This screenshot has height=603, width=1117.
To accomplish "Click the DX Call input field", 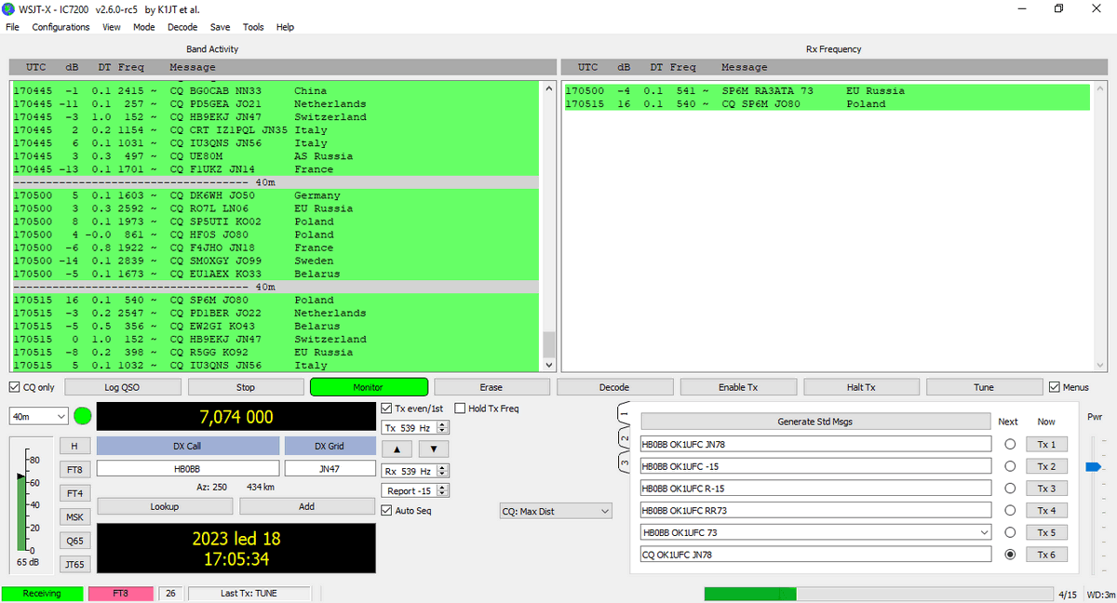I will pyautogui.click(x=187, y=468).
